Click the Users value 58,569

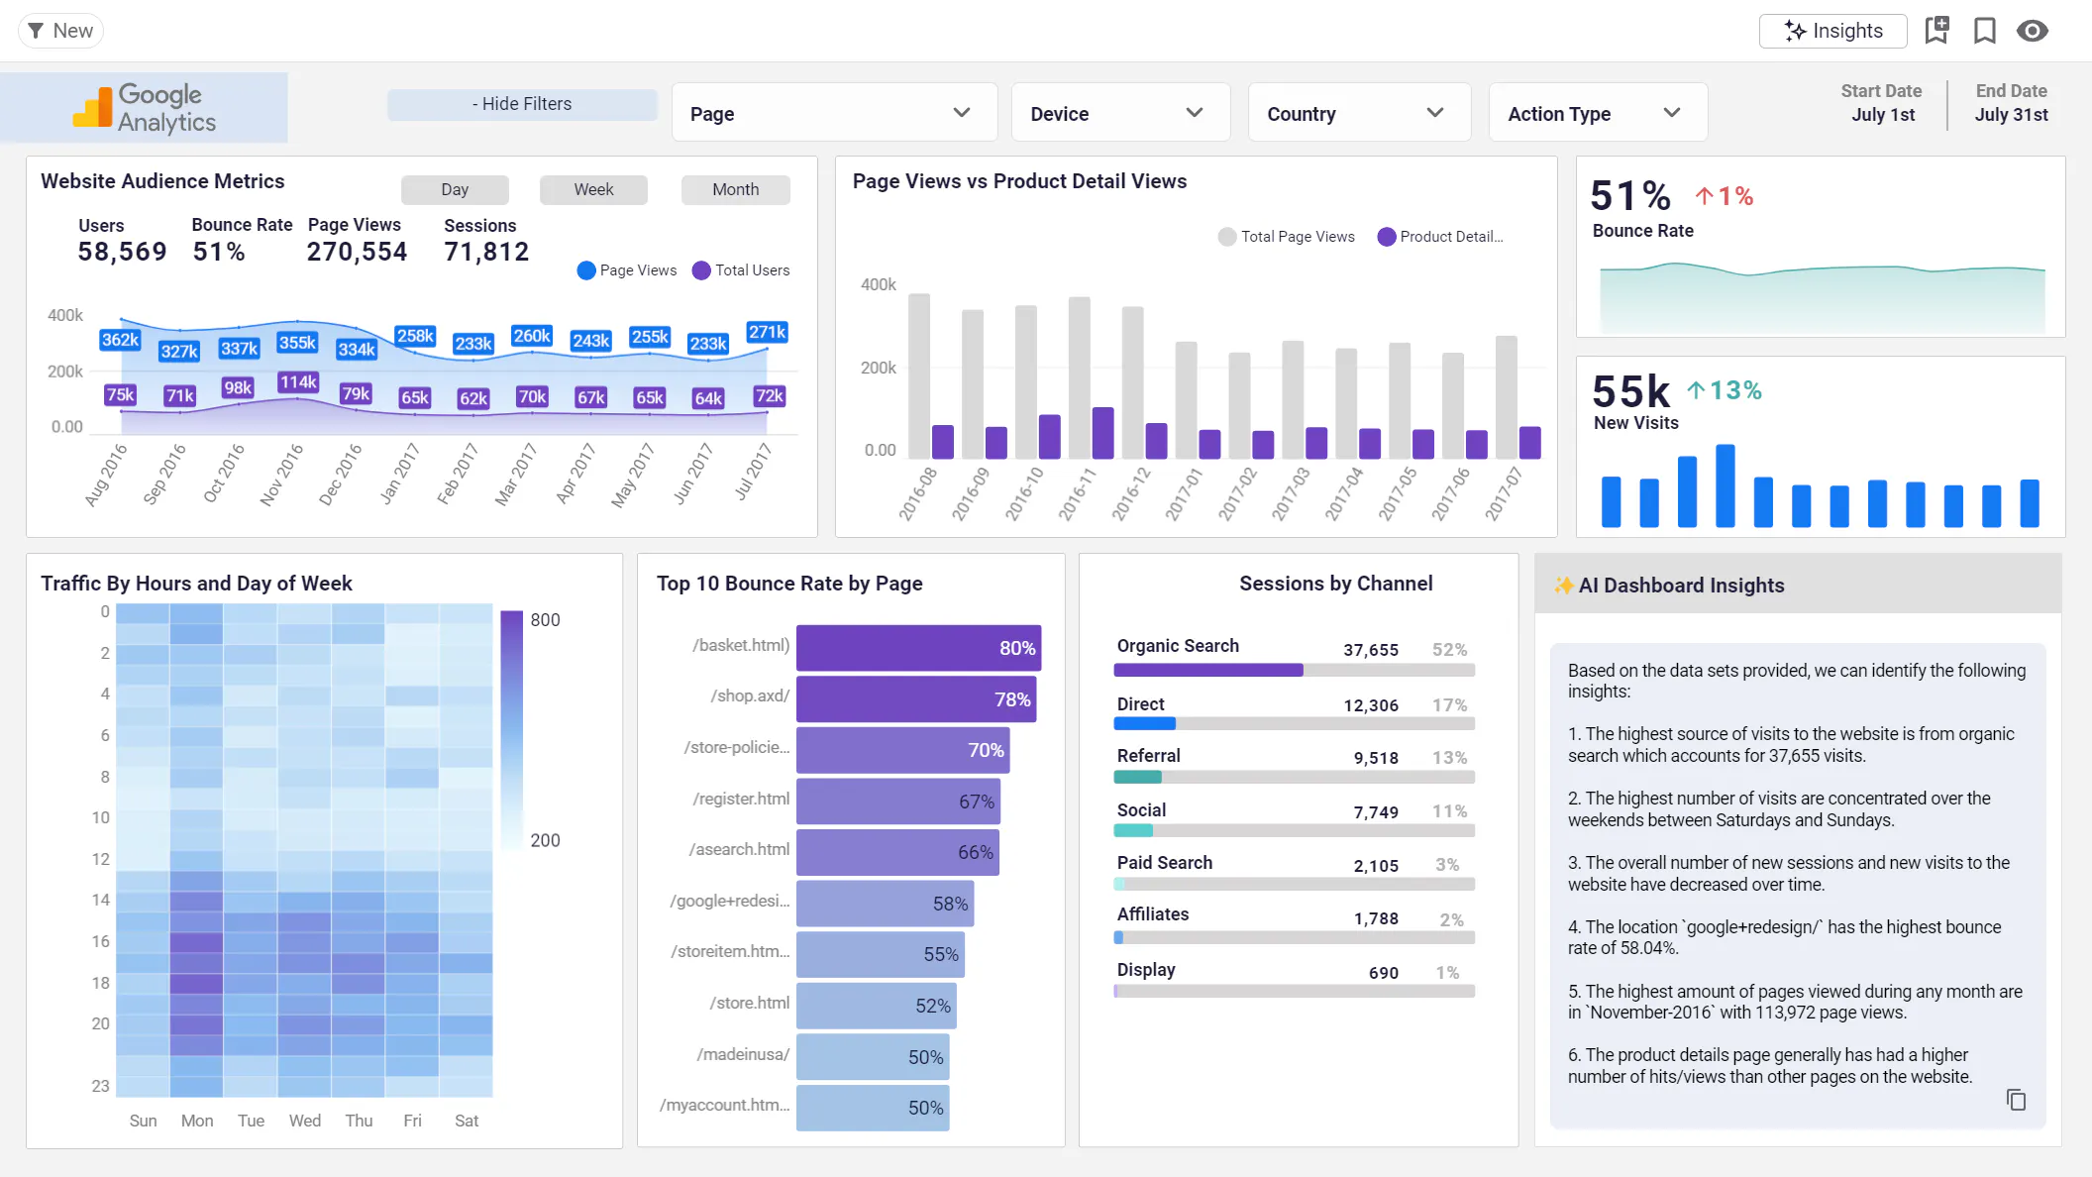coord(123,252)
